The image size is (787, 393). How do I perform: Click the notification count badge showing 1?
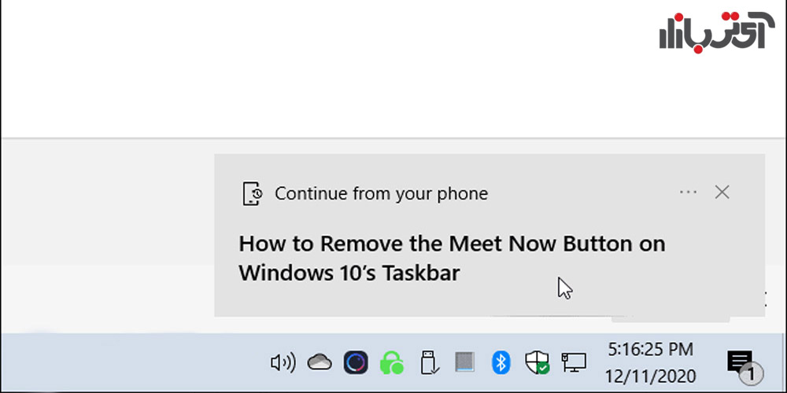click(x=751, y=373)
